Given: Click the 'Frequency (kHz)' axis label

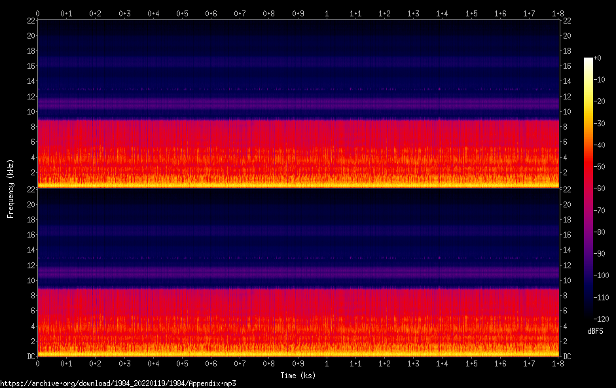Looking at the screenshot, I should coord(10,188).
